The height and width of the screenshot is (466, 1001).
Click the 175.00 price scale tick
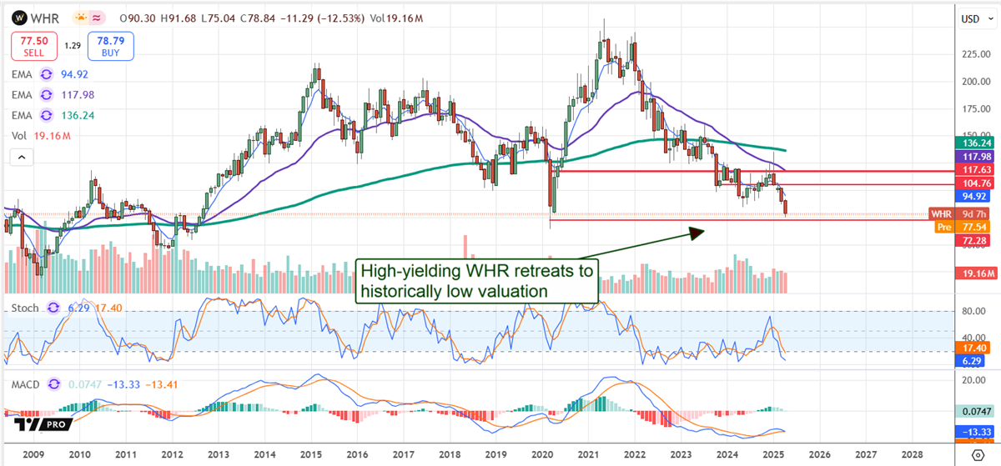coord(976,110)
